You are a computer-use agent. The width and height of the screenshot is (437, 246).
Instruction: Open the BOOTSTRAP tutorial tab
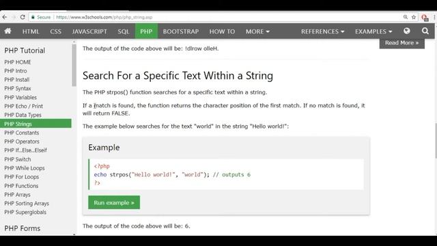pyautogui.click(x=181, y=31)
